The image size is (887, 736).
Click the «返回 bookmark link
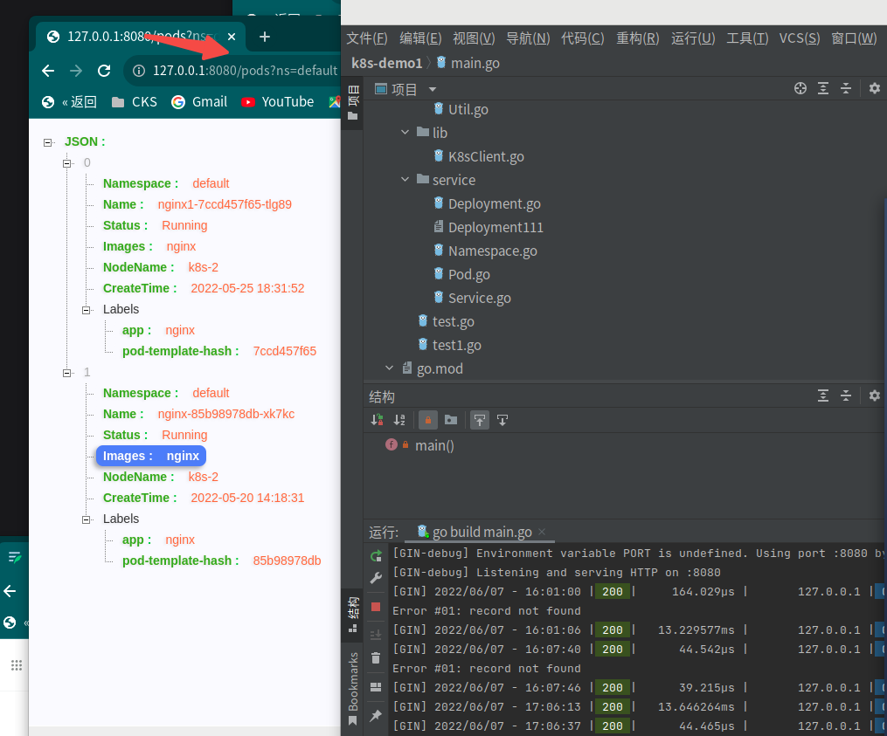[80, 101]
